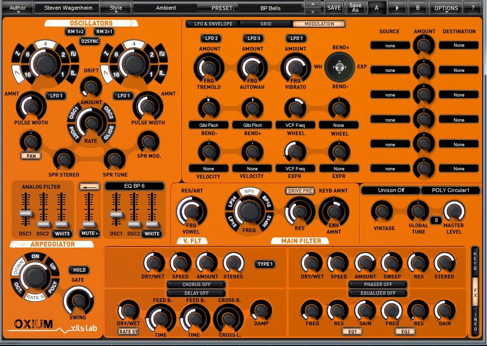Toggle the RM 1>2 ring modulation
Viewport: 487px width, 346px height.
coord(76,31)
